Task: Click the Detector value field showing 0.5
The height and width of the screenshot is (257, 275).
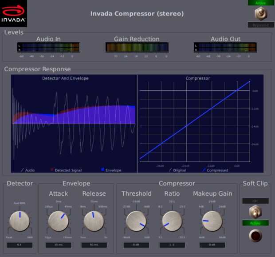Action: point(20,245)
